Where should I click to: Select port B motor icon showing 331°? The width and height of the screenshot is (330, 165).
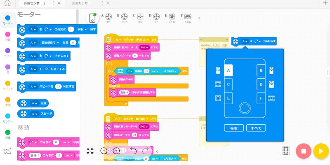[x=125, y=16]
